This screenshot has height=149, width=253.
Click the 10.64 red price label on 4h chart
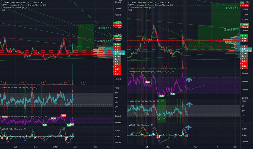(x=118, y=38)
